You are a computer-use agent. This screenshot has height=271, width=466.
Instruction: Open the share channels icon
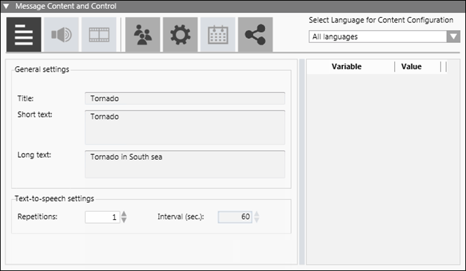[256, 34]
